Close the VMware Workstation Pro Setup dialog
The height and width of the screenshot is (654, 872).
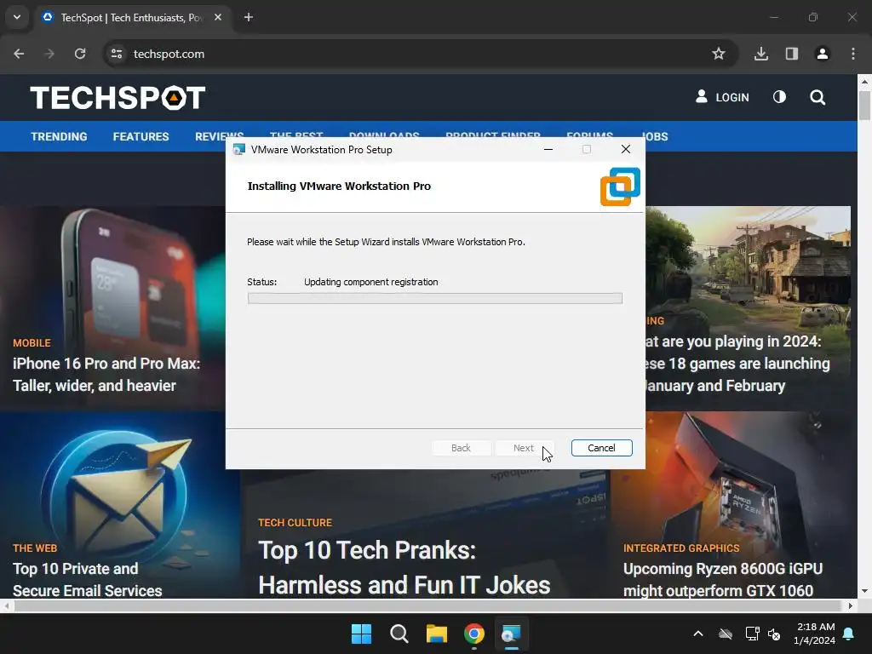click(626, 149)
